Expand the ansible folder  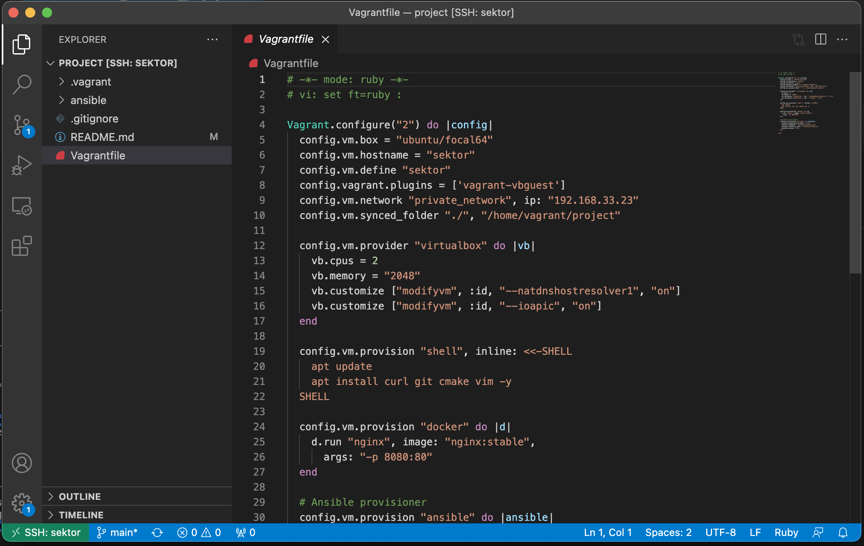tap(137, 100)
